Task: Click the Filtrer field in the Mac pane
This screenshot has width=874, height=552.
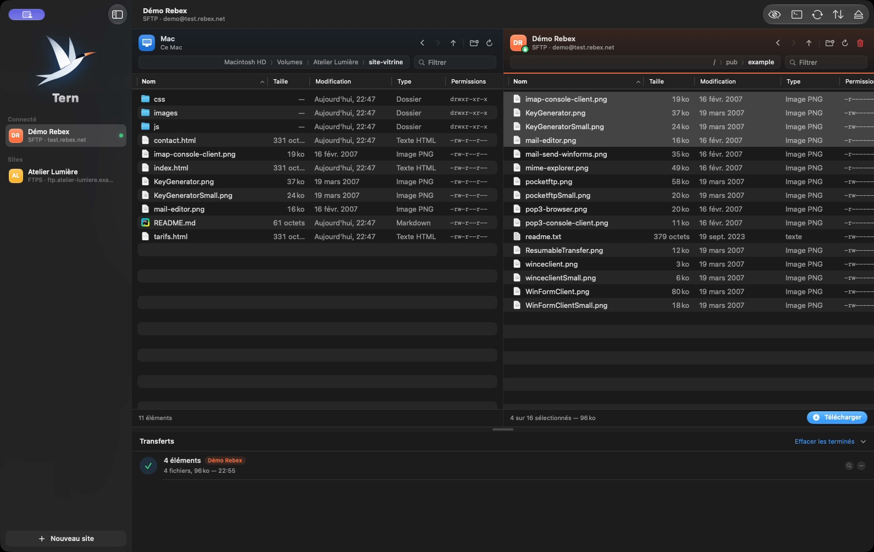Action: tap(455, 62)
